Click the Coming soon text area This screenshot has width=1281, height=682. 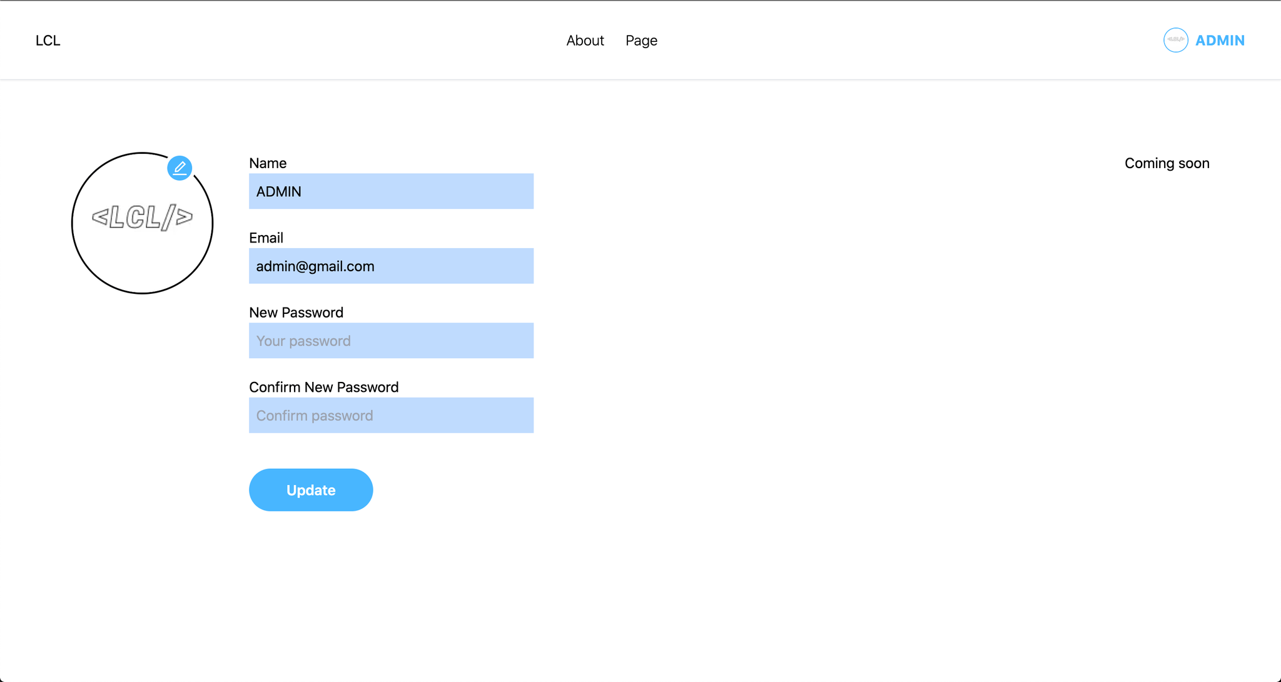point(1167,164)
